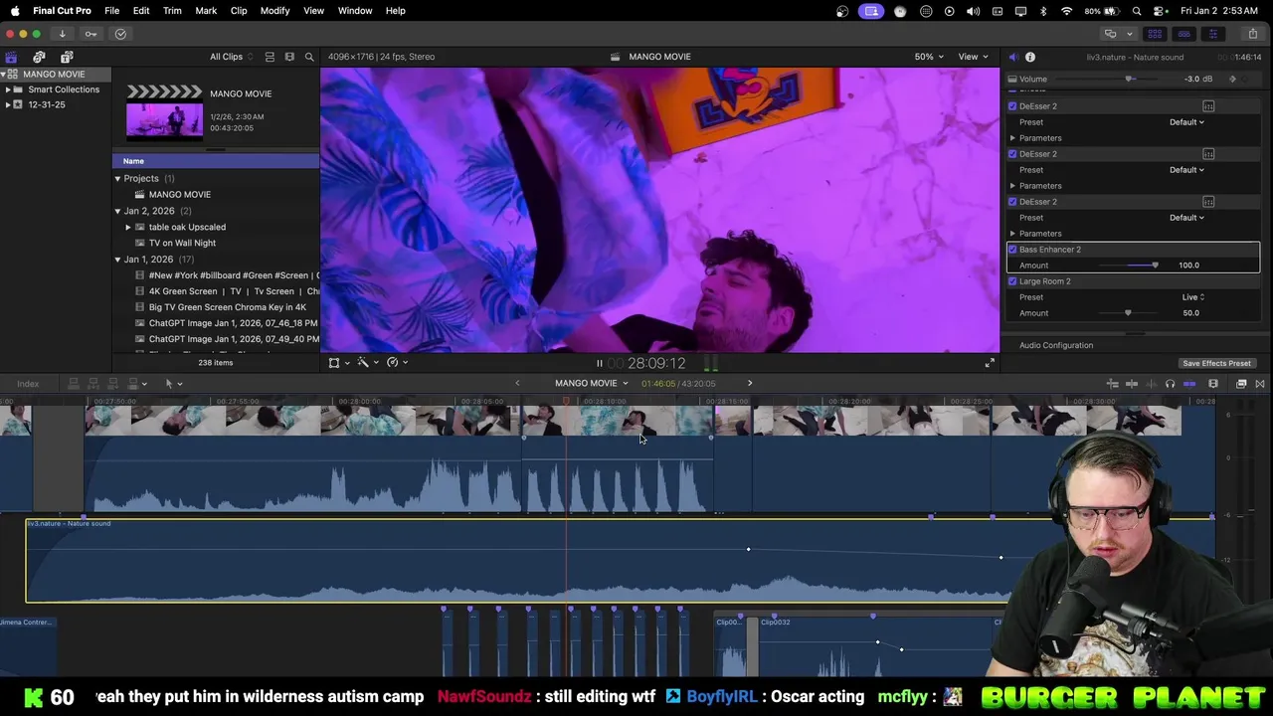The height and width of the screenshot is (716, 1273).
Task: Switch to the Audio inspector tab
Action: [x=1012, y=57]
